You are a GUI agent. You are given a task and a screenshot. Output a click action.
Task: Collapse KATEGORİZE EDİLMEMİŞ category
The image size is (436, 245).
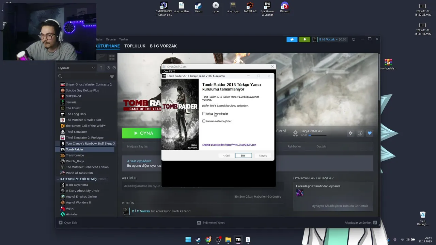(58, 179)
